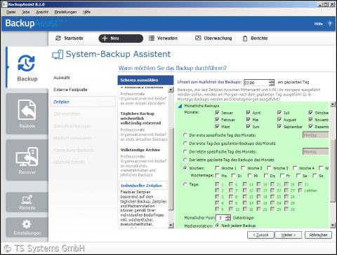Screen dimensions: 337x255
Task: Uncheck the März month checkbox
Action: pyautogui.click(x=217, y=126)
